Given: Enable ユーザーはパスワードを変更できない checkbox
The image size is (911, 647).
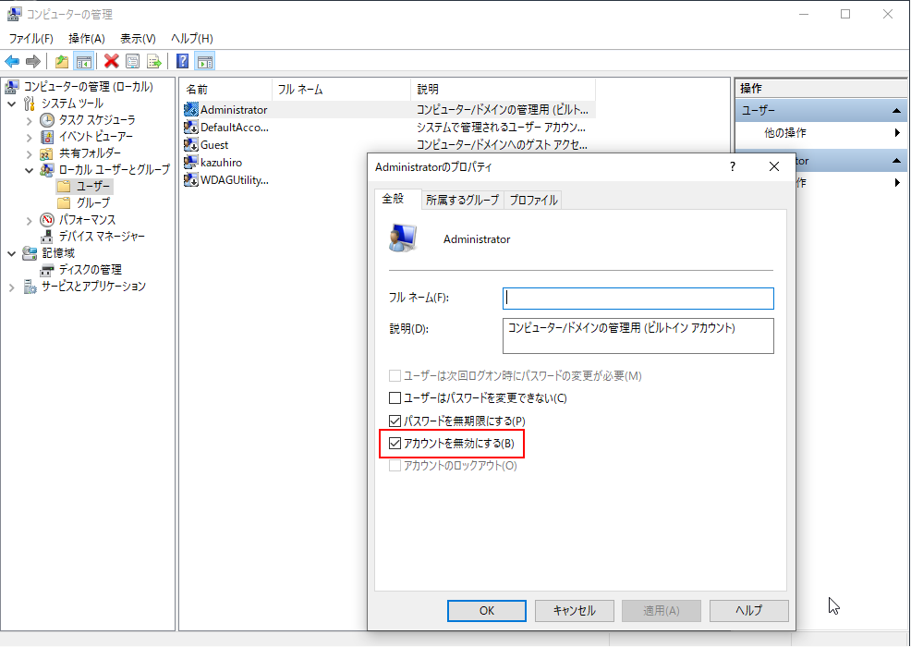Looking at the screenshot, I should (395, 398).
